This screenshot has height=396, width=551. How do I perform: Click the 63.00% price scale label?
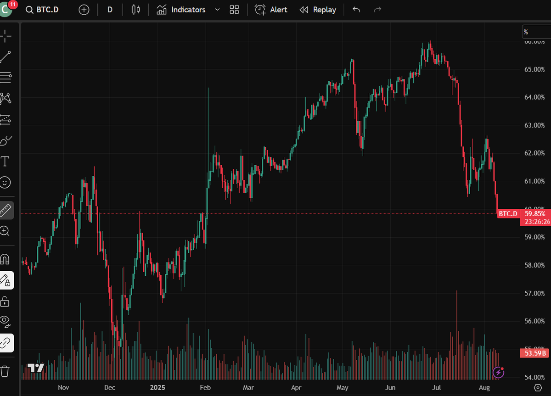pyautogui.click(x=534, y=125)
